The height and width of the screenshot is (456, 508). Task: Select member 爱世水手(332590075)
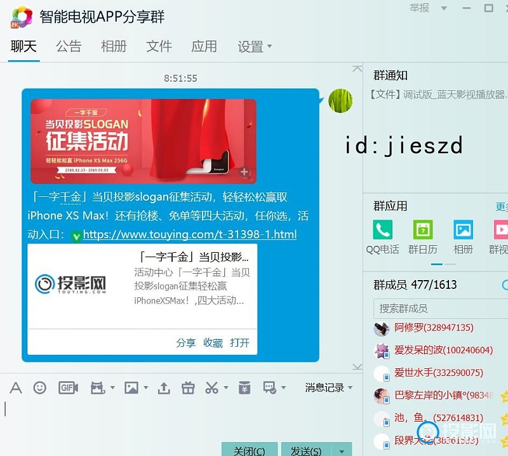tap(439, 373)
